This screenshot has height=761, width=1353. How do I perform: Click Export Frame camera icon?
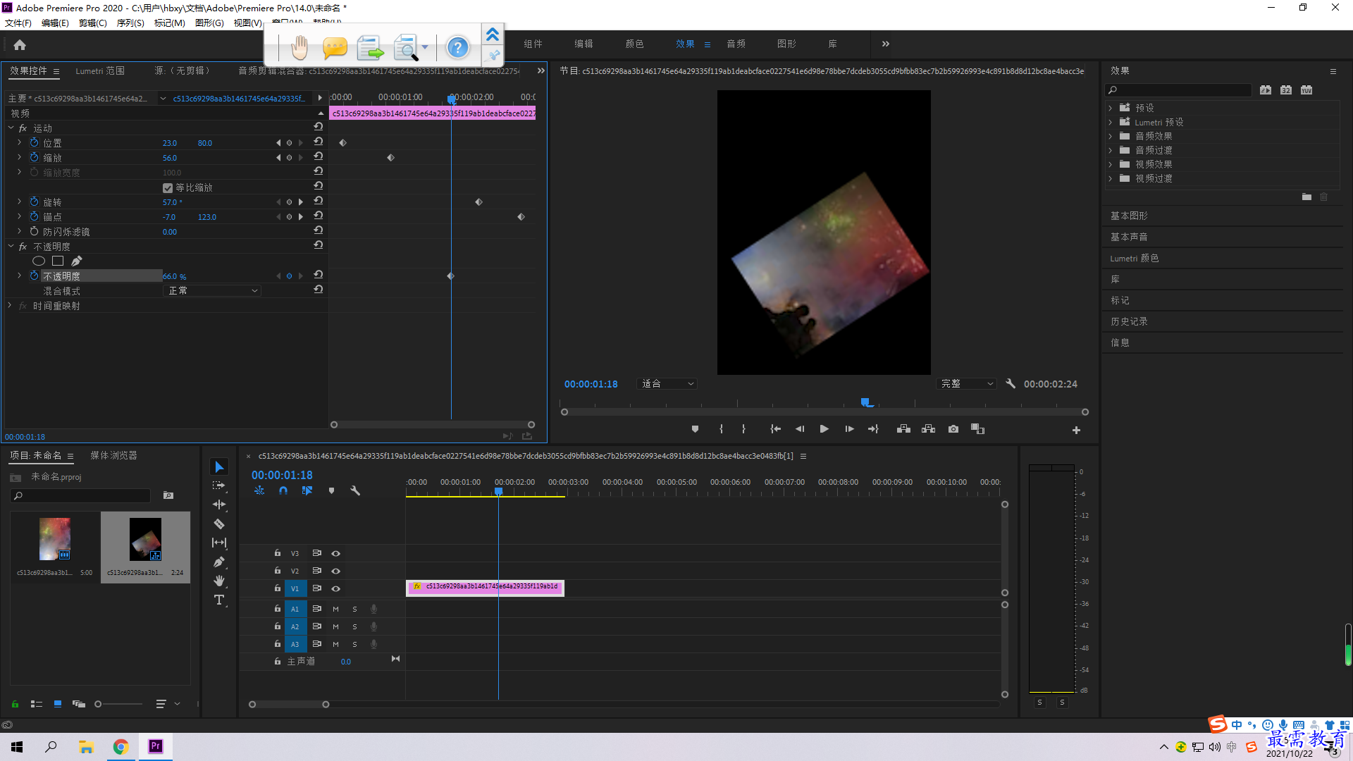point(953,429)
